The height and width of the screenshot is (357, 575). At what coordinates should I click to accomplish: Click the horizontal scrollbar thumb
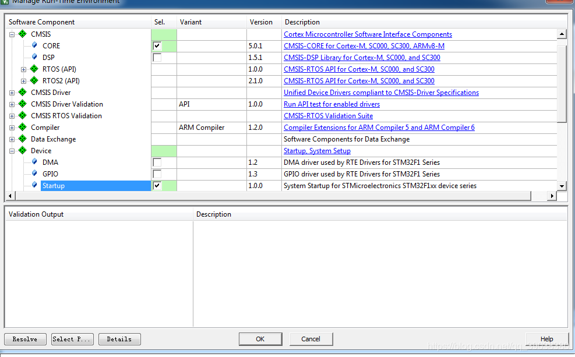pos(273,196)
